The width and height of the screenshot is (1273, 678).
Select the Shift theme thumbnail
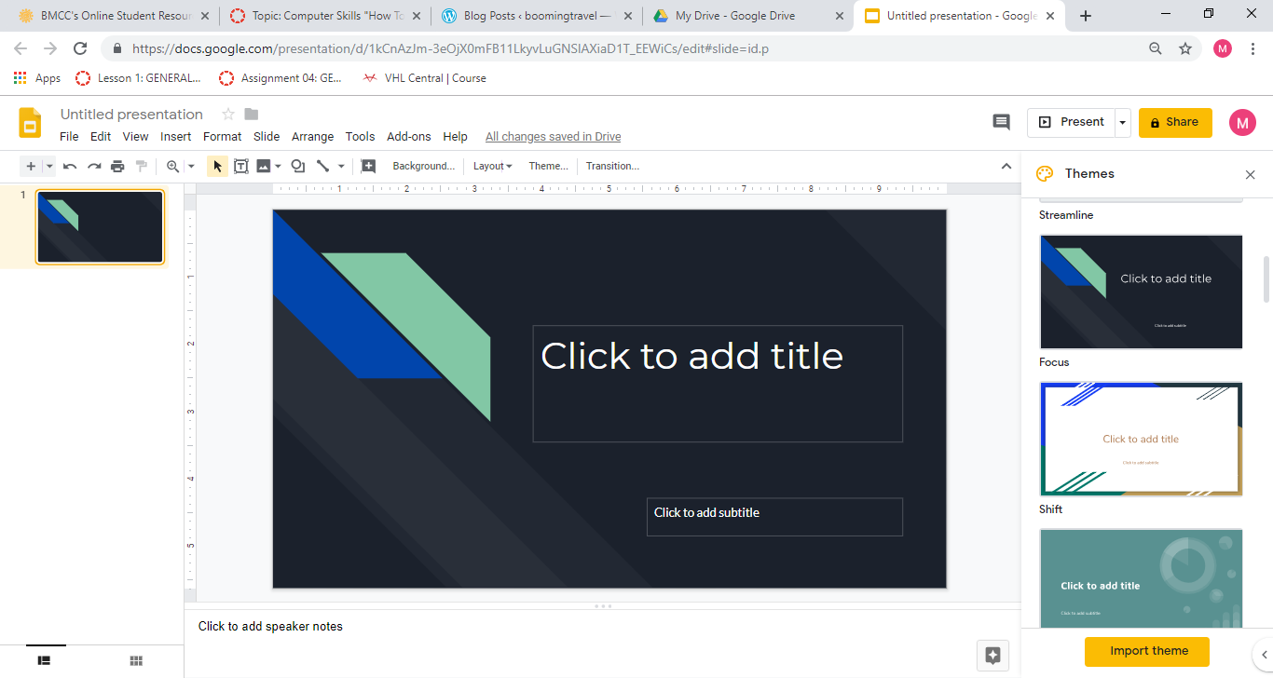click(1141, 439)
